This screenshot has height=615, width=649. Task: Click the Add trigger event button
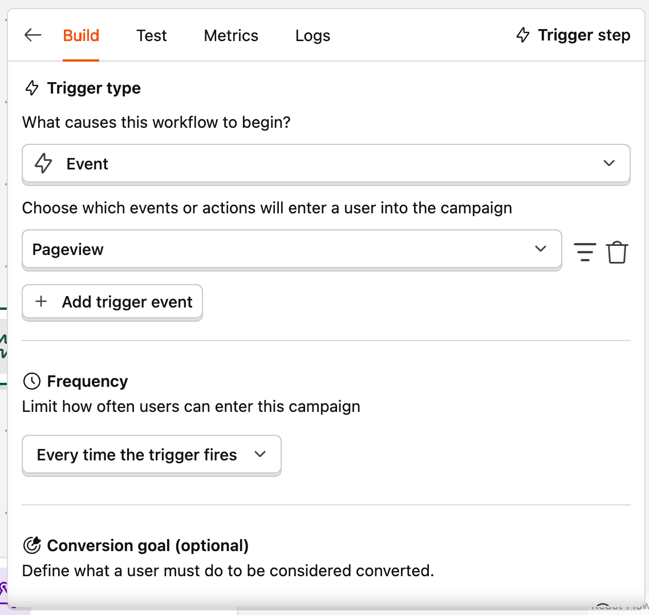[x=112, y=302]
